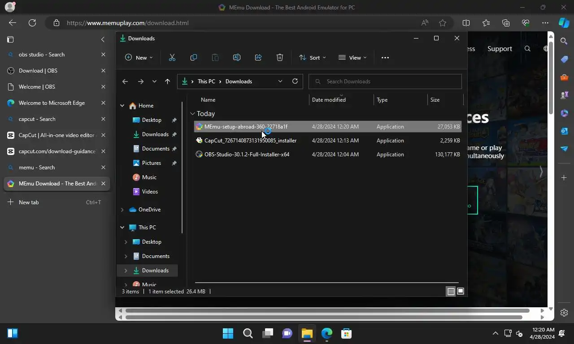
Task: Go back in File Explorer navigation
Action: (125, 81)
